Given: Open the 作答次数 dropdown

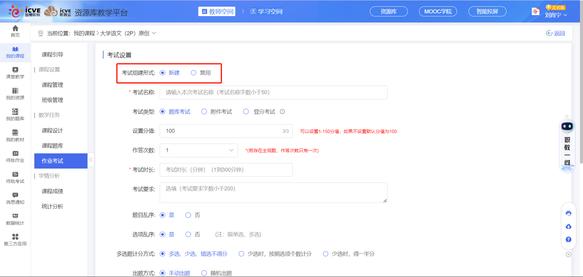Looking at the screenshot, I should (199, 150).
